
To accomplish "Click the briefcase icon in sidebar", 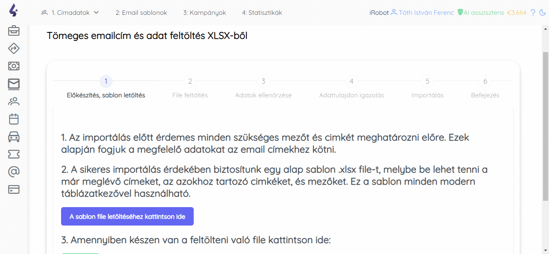I will (x=14, y=30).
